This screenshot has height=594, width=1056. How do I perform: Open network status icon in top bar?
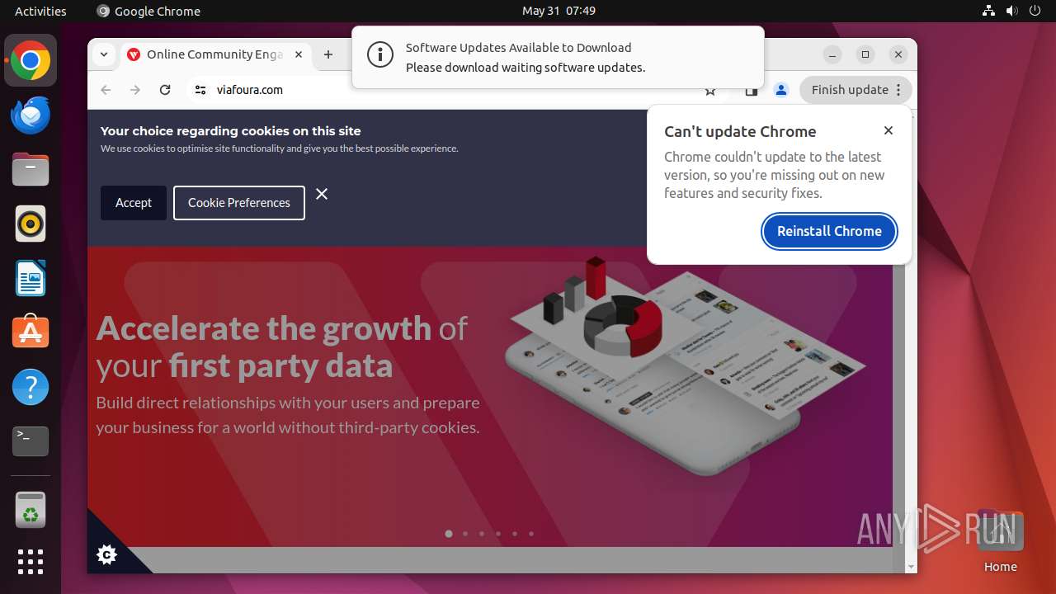[989, 11]
